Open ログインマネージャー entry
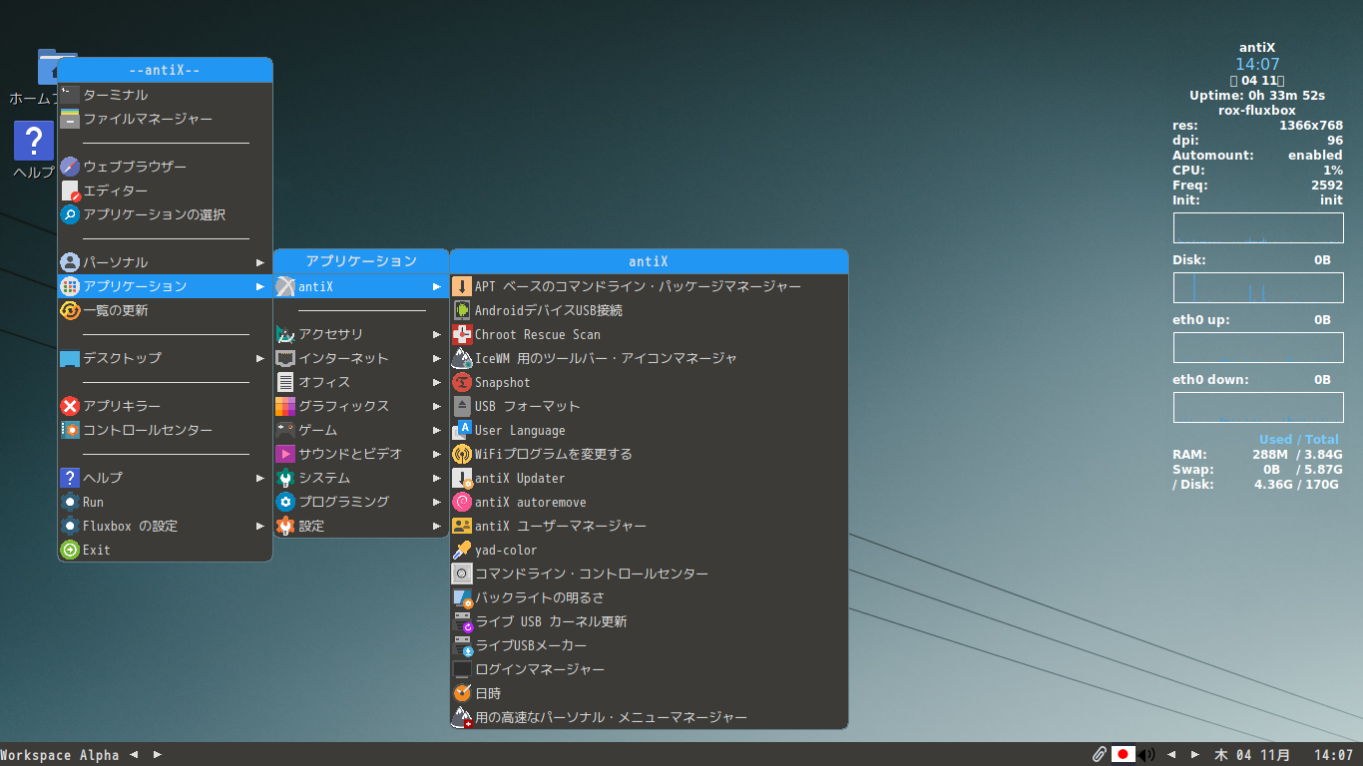This screenshot has height=766, width=1363. pyautogui.click(x=650, y=669)
